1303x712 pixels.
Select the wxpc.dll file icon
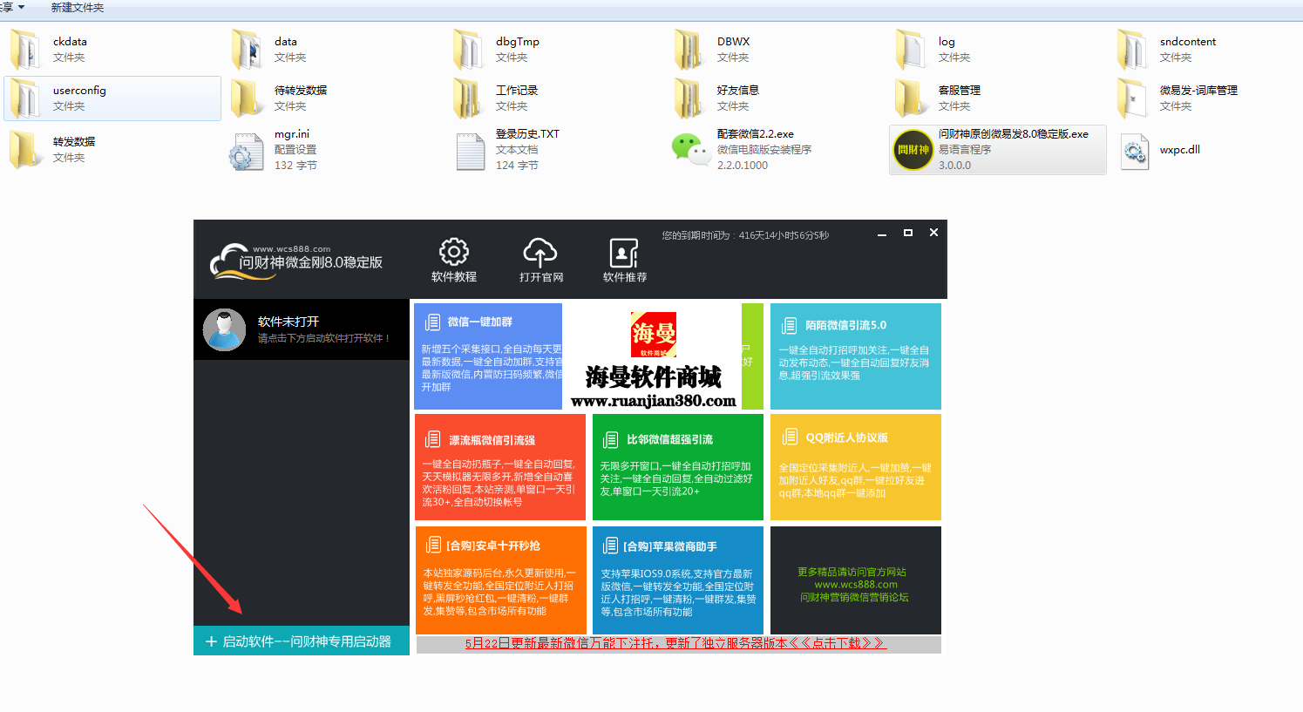coord(1134,152)
